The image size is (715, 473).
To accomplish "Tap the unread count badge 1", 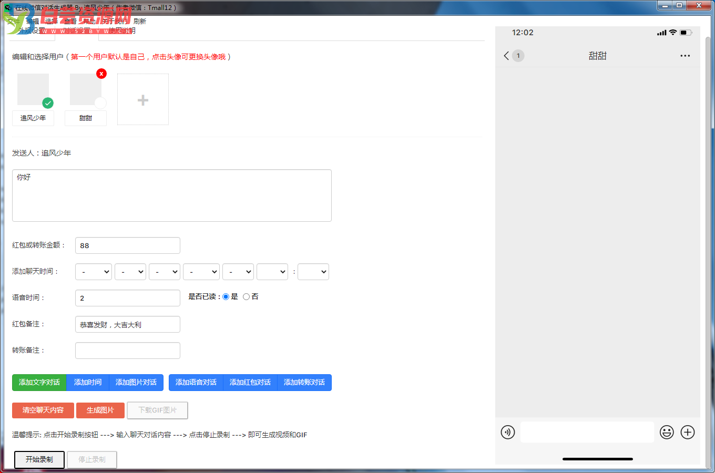I will point(518,56).
